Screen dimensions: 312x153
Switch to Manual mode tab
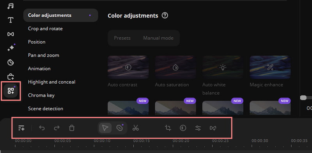point(158,38)
